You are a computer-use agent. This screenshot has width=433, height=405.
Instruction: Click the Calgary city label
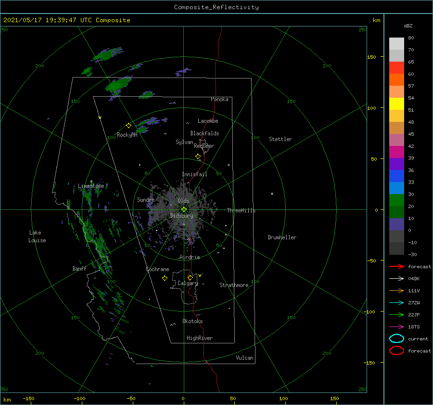(x=188, y=283)
